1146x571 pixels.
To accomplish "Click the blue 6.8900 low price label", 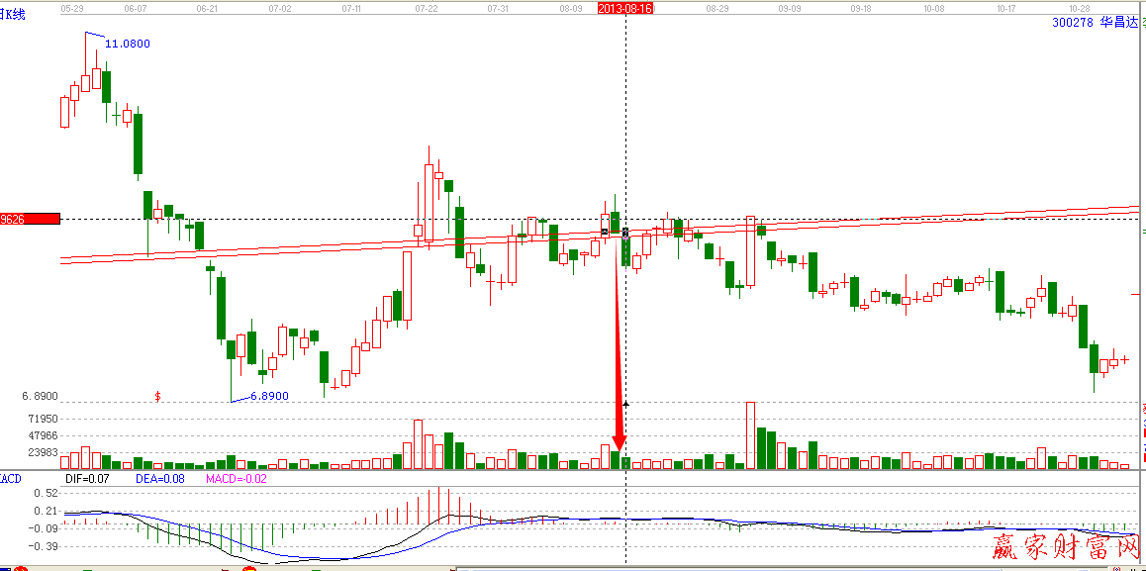I will 268,396.
